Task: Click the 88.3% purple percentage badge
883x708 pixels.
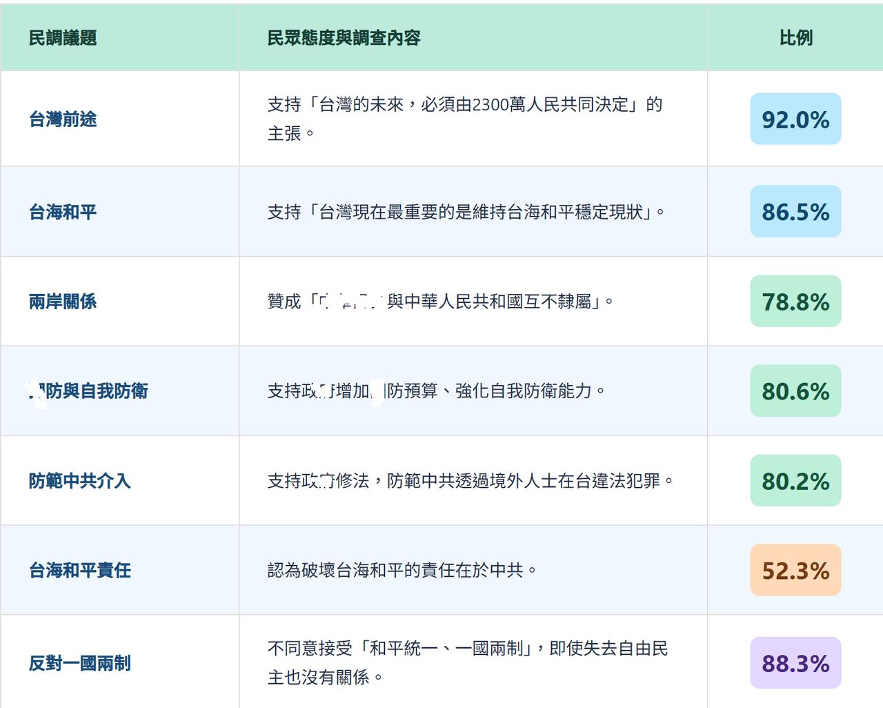Action: pos(795,663)
